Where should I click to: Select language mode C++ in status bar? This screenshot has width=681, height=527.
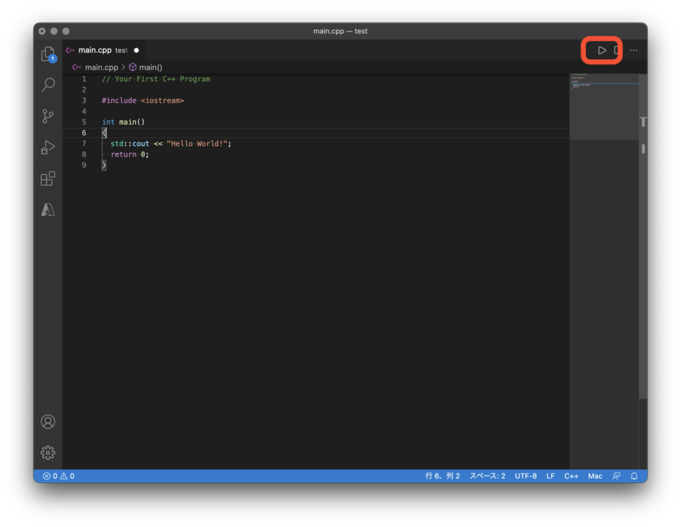(x=571, y=476)
